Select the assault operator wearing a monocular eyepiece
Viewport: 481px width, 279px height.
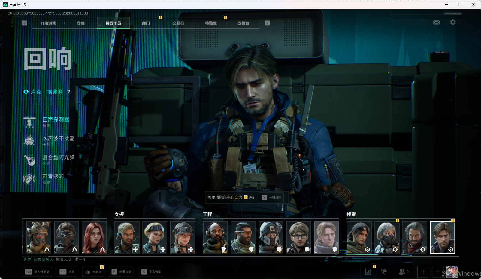[66, 238]
